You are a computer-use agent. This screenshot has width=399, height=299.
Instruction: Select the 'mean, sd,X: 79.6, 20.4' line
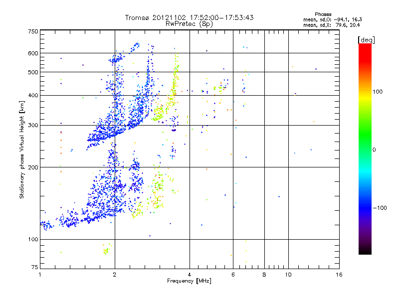tap(332, 25)
